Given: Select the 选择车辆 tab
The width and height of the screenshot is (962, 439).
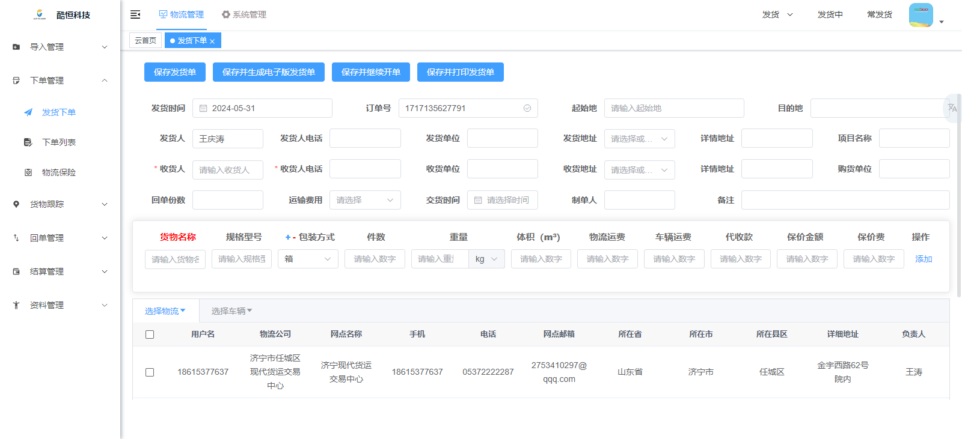Looking at the screenshot, I should click(231, 311).
